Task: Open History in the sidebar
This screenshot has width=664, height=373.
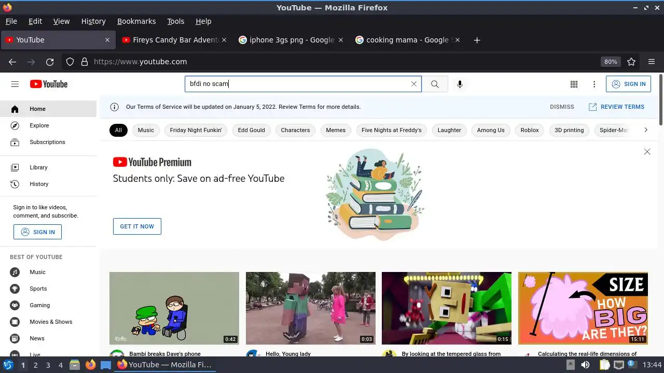Action: click(x=48, y=184)
